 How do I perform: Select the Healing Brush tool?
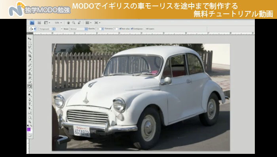pyautogui.click(x=30, y=65)
